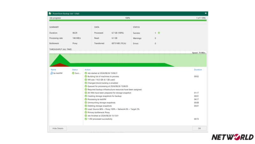255x144 pixels.
Task: Click the check icon for Required backup infrastructure
Action: tap(86, 89)
